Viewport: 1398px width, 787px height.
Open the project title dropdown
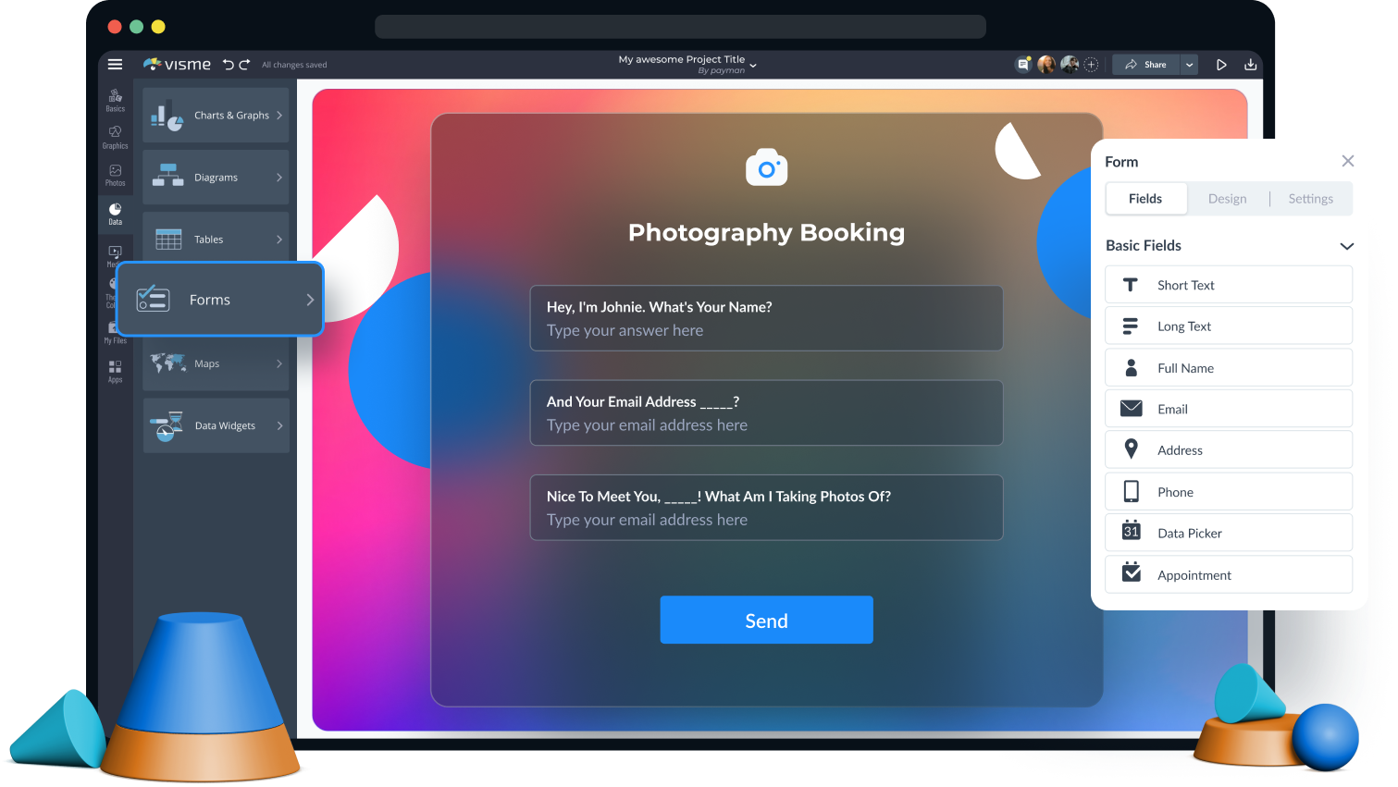click(752, 65)
